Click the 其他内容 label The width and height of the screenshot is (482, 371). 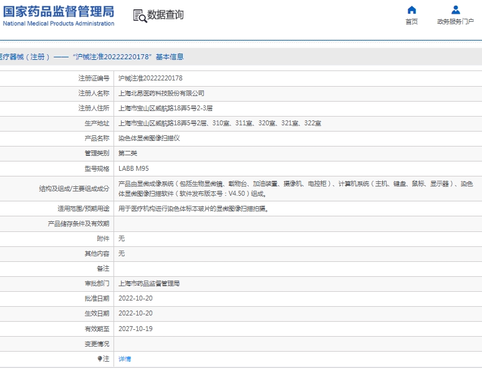click(x=97, y=253)
